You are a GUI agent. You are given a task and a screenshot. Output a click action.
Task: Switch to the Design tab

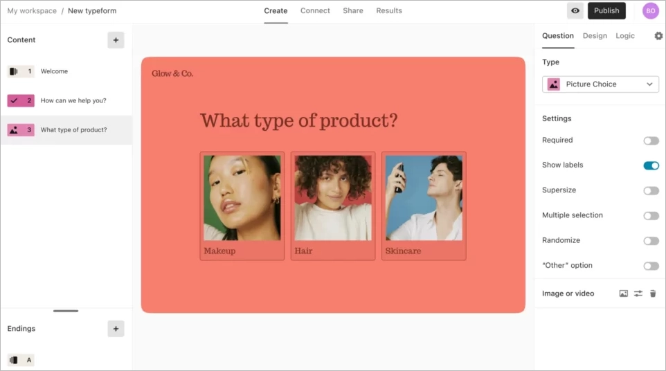coord(594,36)
